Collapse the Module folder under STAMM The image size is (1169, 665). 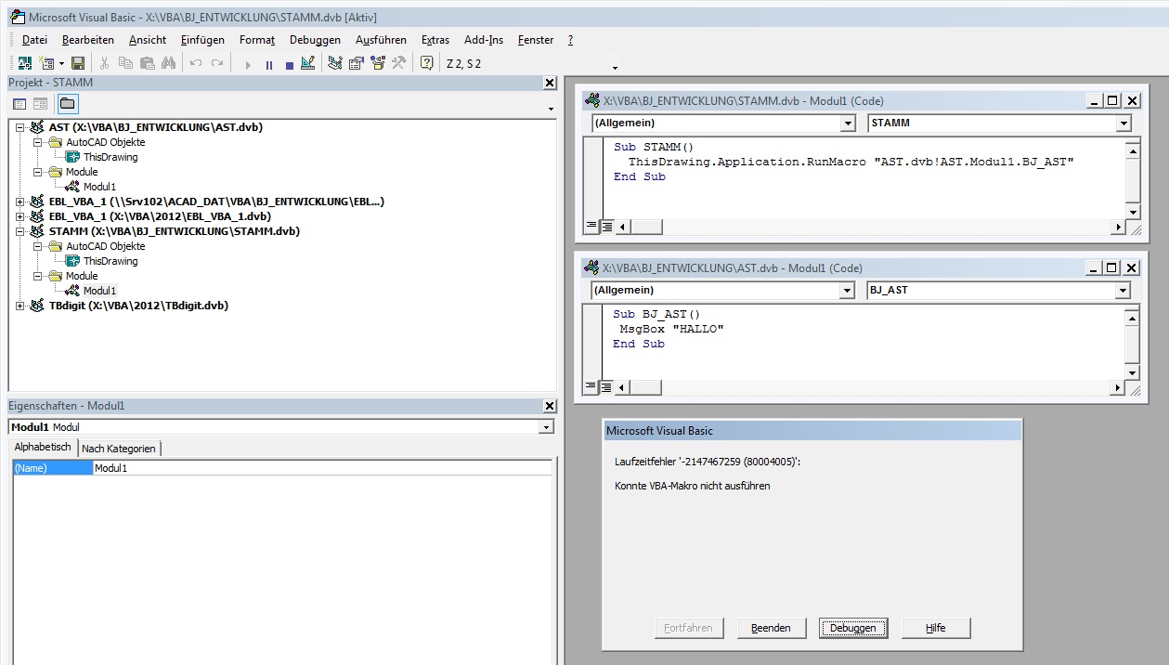38,276
